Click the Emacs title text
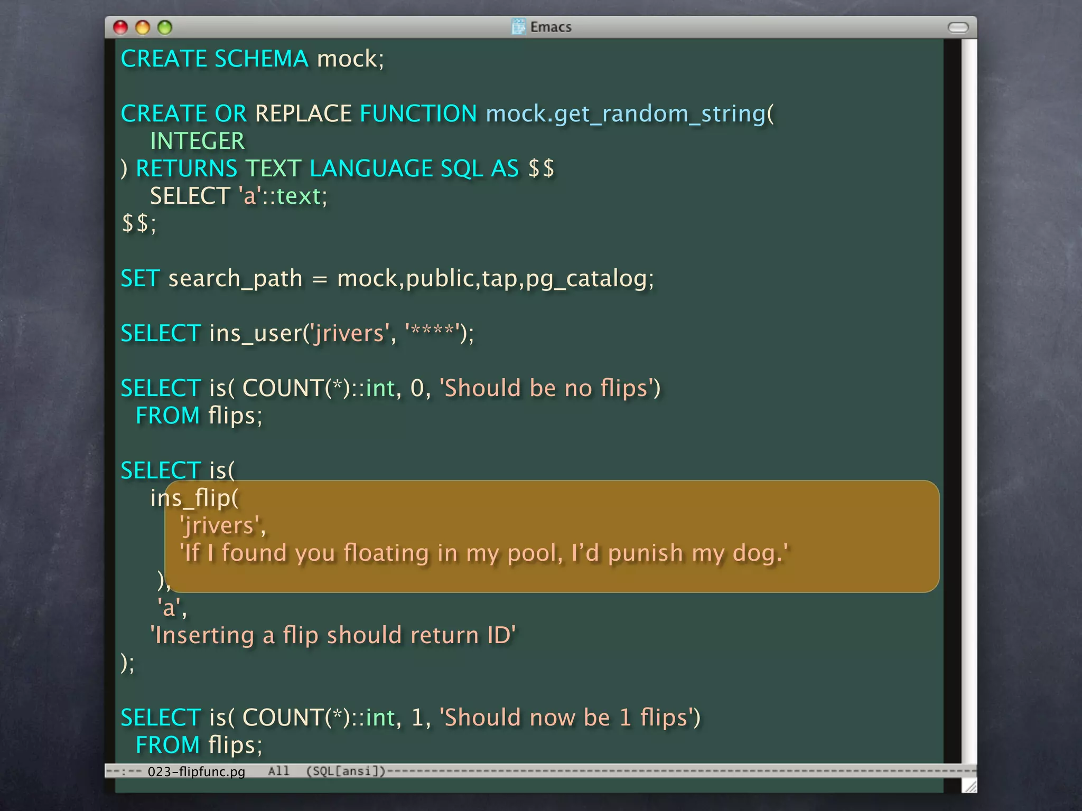The height and width of the screenshot is (811, 1082). [551, 27]
